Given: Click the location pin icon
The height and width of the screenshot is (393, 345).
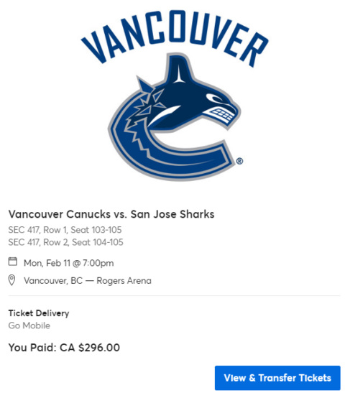Looking at the screenshot, I should click(x=11, y=280).
